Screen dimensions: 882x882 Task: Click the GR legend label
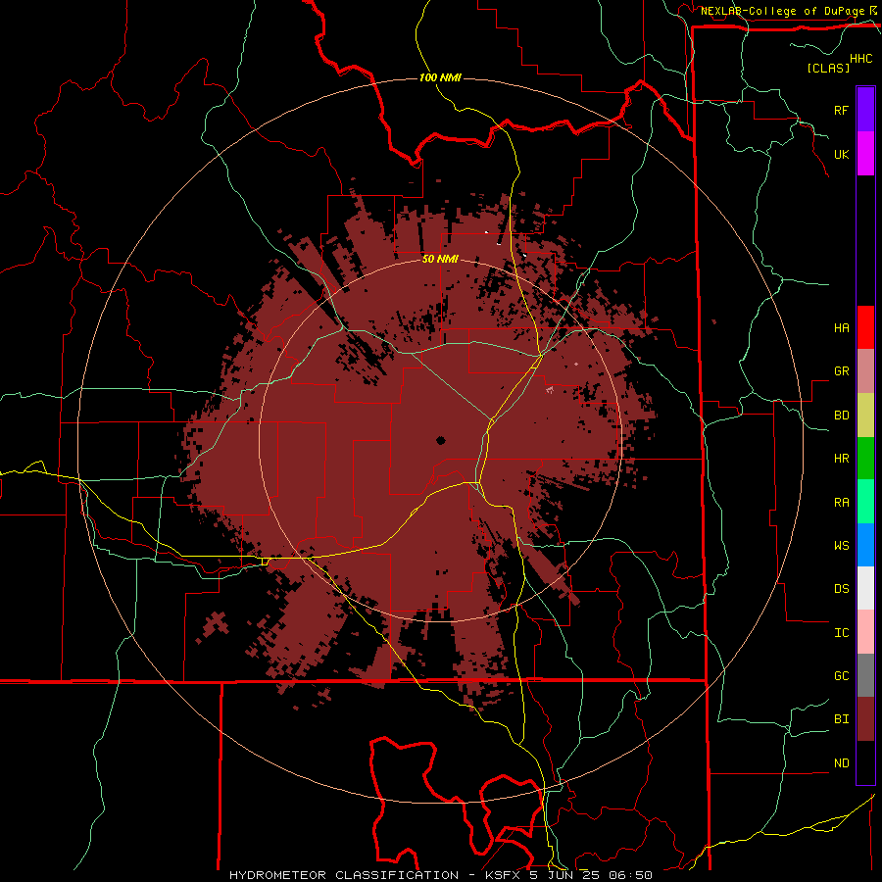click(841, 370)
